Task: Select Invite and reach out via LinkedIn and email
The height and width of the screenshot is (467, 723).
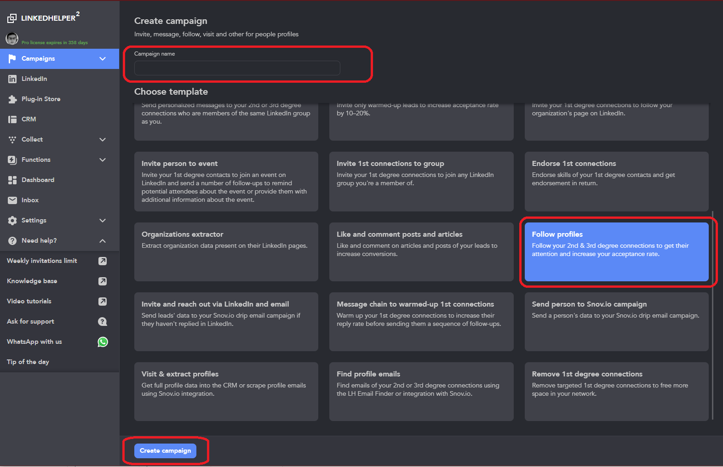Action: pos(226,322)
